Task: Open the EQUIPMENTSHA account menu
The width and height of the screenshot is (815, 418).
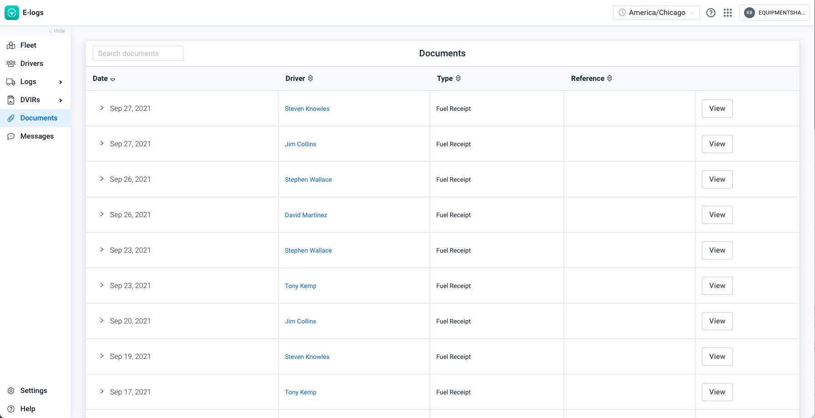Action: pos(774,13)
